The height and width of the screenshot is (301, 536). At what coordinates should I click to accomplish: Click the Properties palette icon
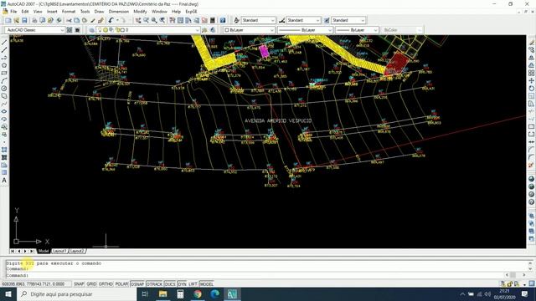pos(173,20)
